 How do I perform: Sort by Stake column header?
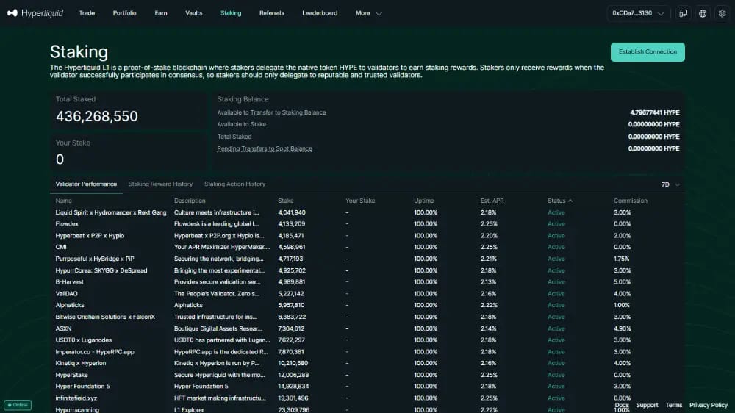285,201
